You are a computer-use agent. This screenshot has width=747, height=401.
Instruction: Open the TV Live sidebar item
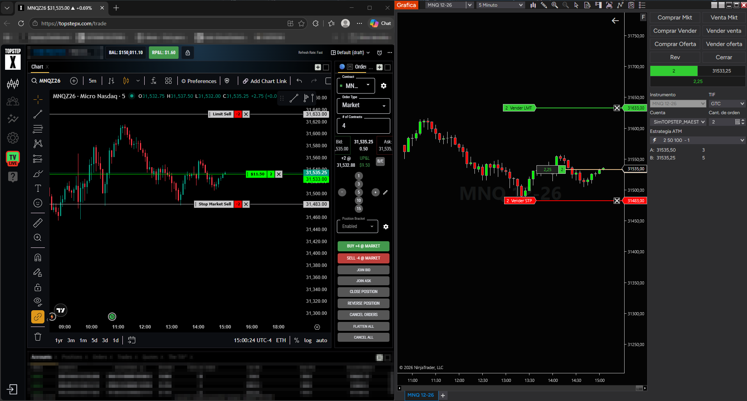pos(13,158)
